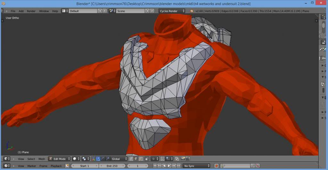Open the viewport shading mode selector
The width and height of the screenshot is (328, 170).
click(x=76, y=159)
